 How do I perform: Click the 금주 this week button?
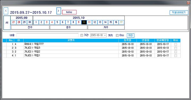(69, 27)
